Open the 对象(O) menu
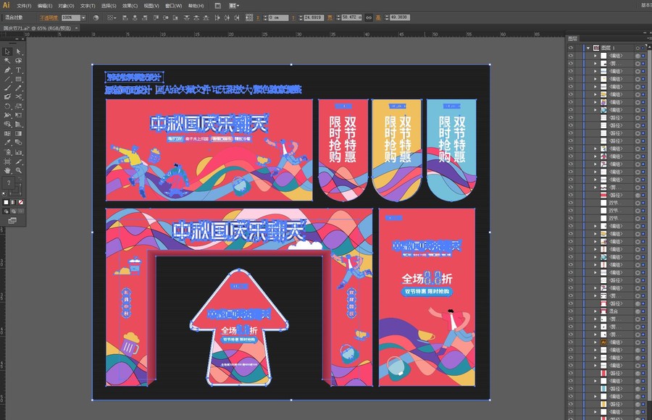This screenshot has height=420, width=652. [x=66, y=6]
